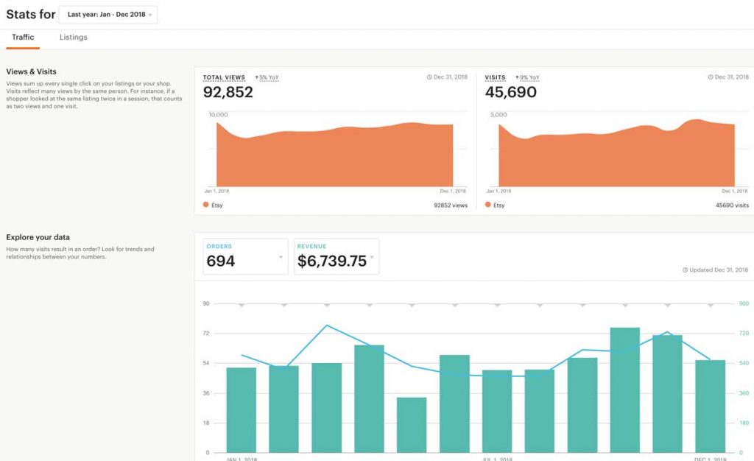The image size is (754, 461).
Task: Click the '92852 views' legend text
Action: tap(451, 205)
